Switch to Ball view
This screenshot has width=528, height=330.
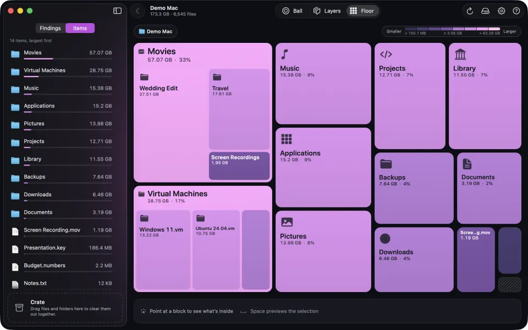tap(292, 11)
